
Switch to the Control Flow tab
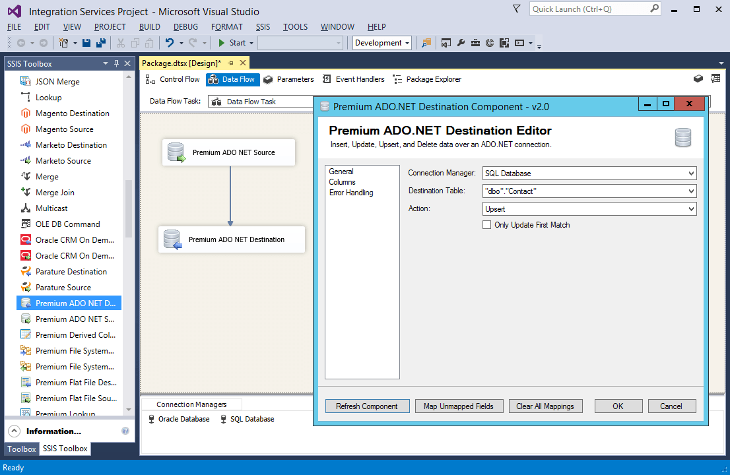point(173,79)
